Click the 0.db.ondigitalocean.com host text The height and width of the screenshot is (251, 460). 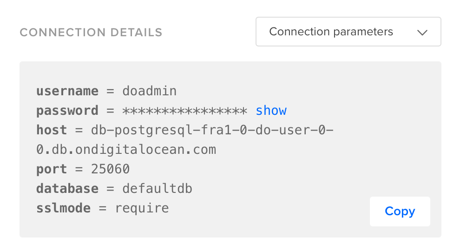[x=126, y=150]
